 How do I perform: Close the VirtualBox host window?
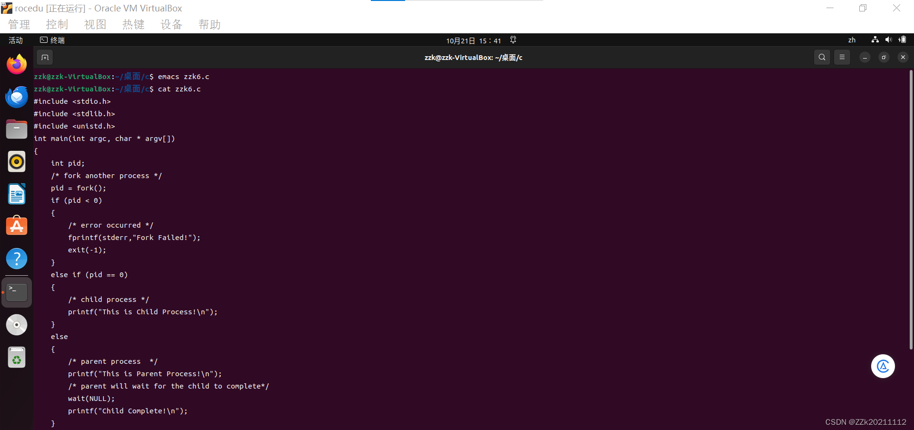coord(896,8)
